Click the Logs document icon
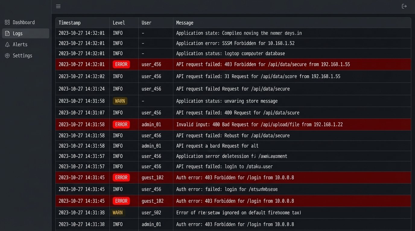 7,33
